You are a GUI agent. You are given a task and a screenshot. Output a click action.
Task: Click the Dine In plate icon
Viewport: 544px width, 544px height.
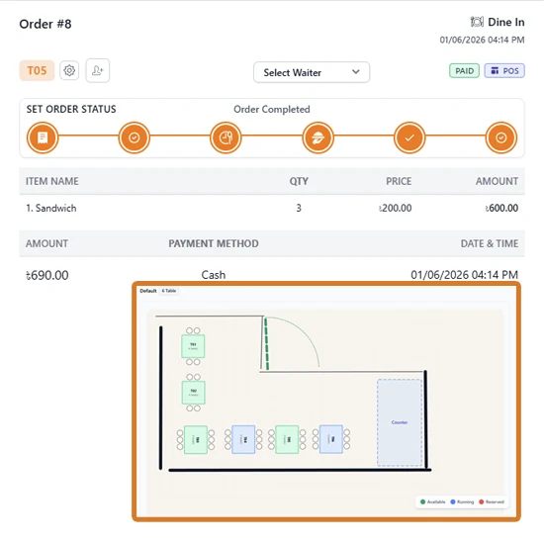pos(477,22)
